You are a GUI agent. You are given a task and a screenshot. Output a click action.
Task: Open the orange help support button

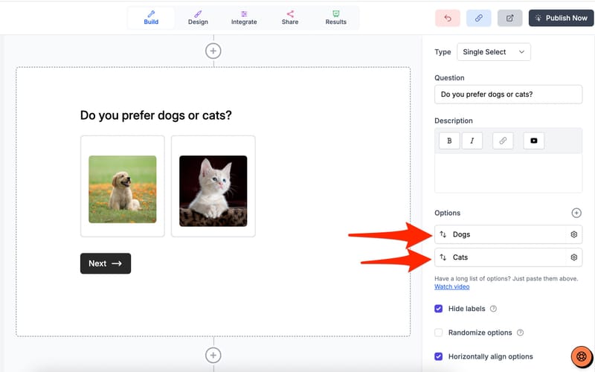pyautogui.click(x=582, y=357)
